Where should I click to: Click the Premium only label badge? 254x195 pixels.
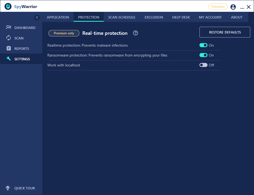64,33
